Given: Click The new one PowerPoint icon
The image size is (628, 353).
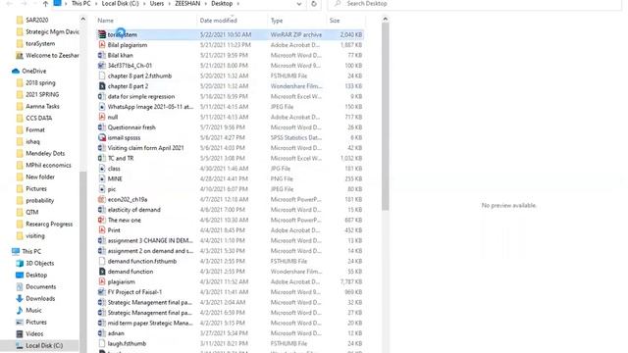Looking at the screenshot, I should (102, 220).
